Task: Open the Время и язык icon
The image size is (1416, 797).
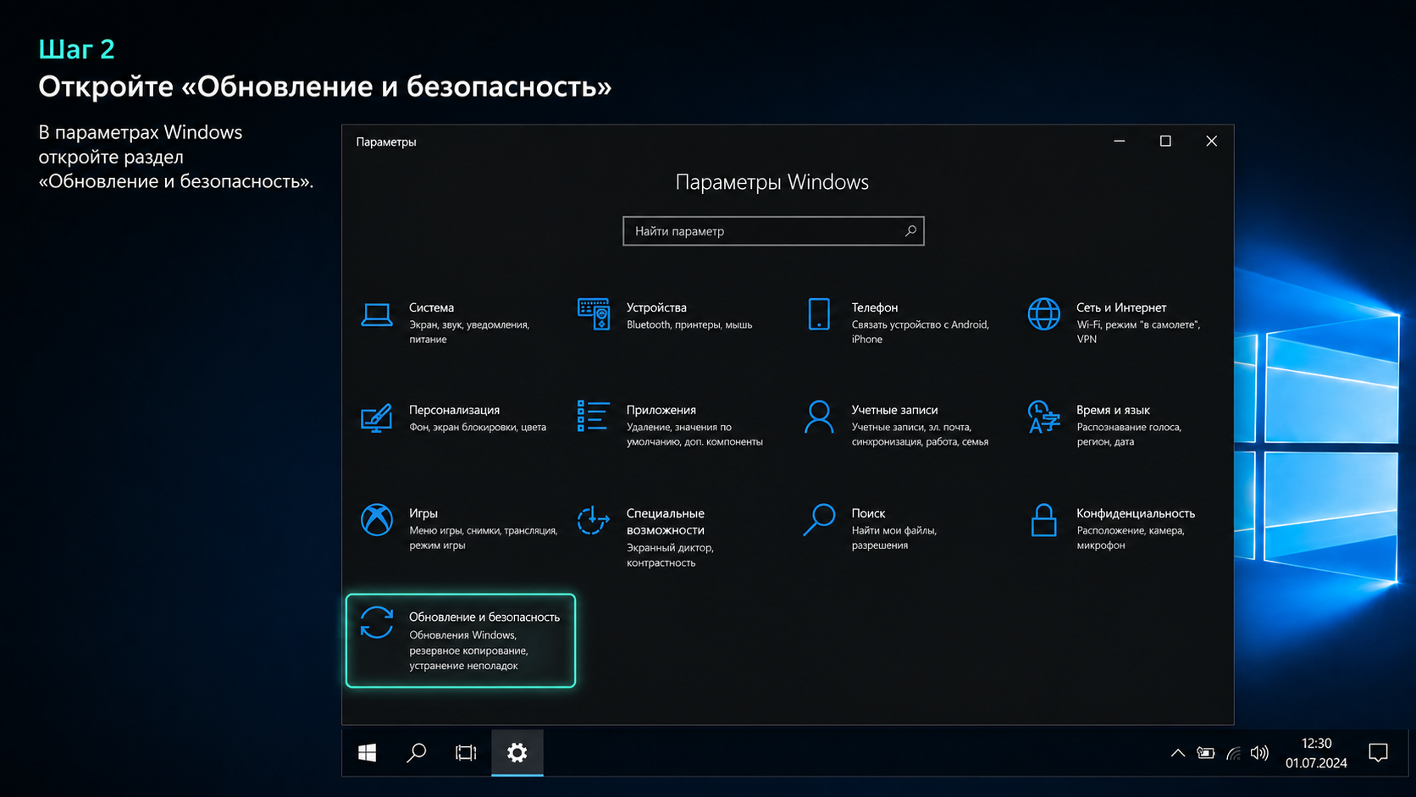Action: [1043, 418]
